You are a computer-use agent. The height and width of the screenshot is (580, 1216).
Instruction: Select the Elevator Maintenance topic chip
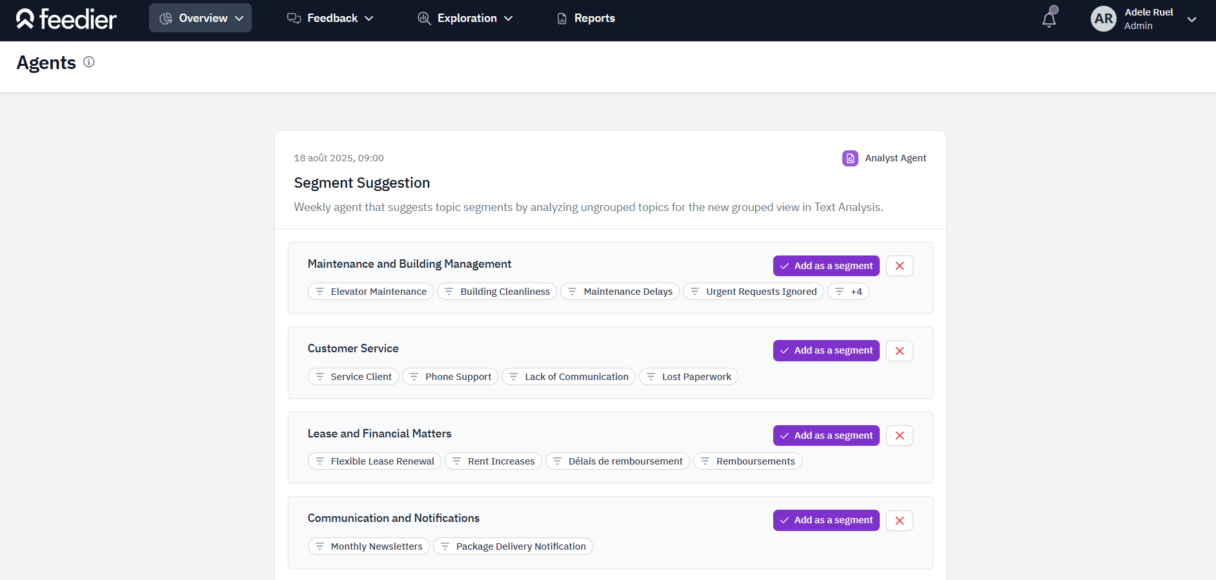(x=370, y=292)
